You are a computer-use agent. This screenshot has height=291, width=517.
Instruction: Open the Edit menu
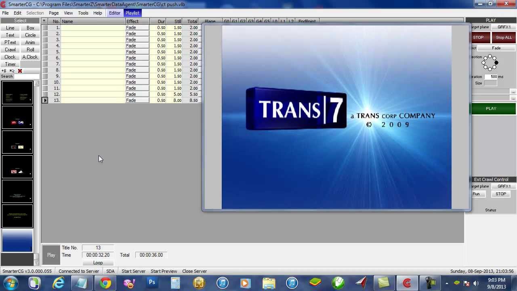17,13
